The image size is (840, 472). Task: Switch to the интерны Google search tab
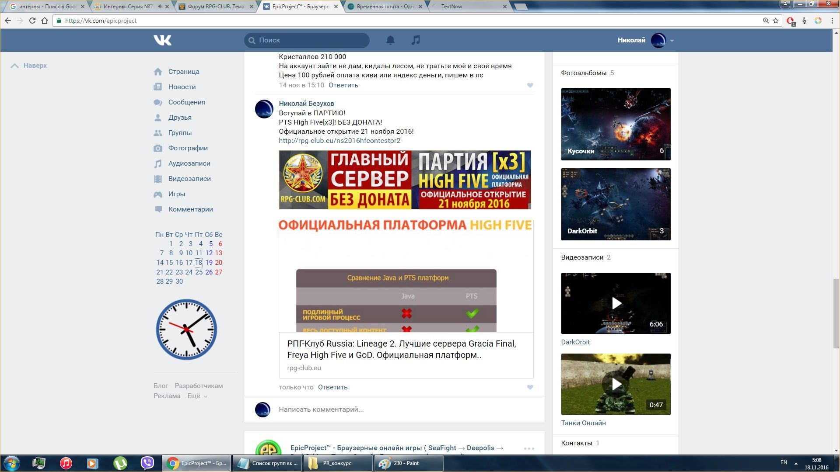pyautogui.click(x=47, y=7)
